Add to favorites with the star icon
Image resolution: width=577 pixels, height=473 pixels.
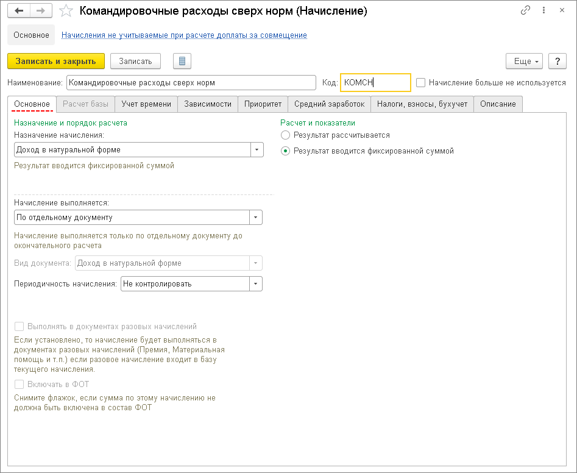66,11
